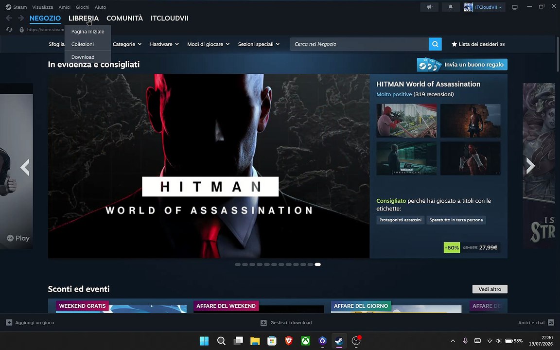Click the Steam logo menu icon
560x350 pixels.
click(8, 7)
